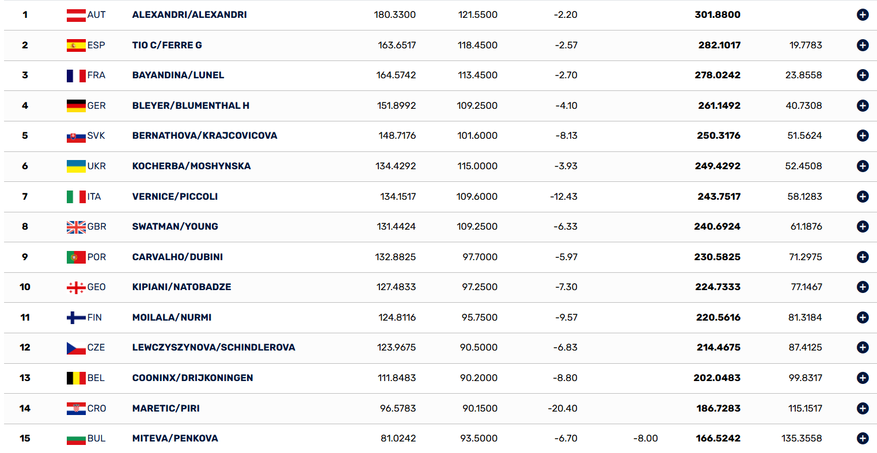Open plus icon for MOILALA/NURMI
This screenshot has height=453, width=877.
pyautogui.click(x=862, y=317)
